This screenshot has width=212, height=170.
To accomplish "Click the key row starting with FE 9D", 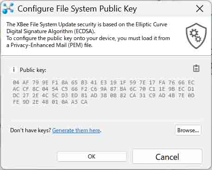I will tap(50, 102).
